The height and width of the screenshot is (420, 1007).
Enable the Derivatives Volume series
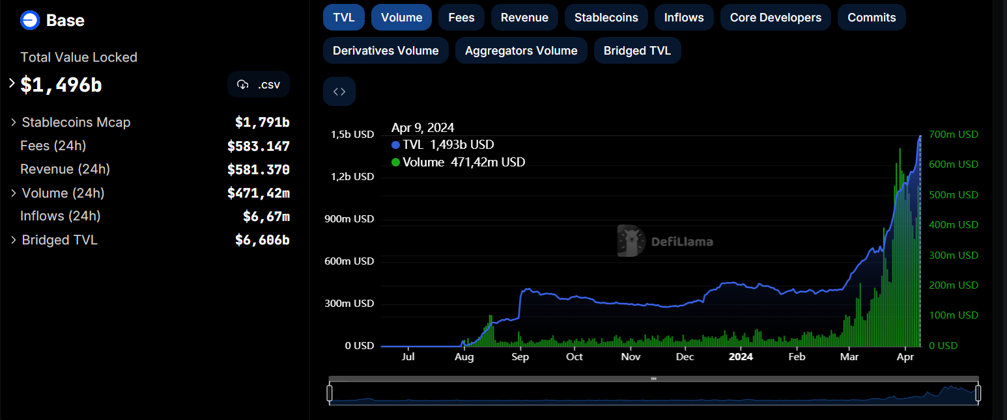coord(386,51)
